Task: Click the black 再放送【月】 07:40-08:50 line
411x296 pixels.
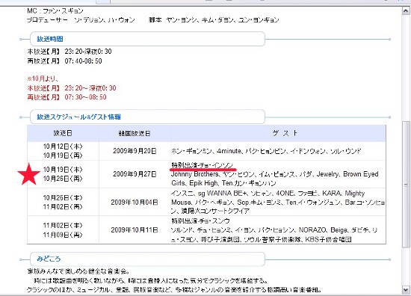Action: point(64,61)
